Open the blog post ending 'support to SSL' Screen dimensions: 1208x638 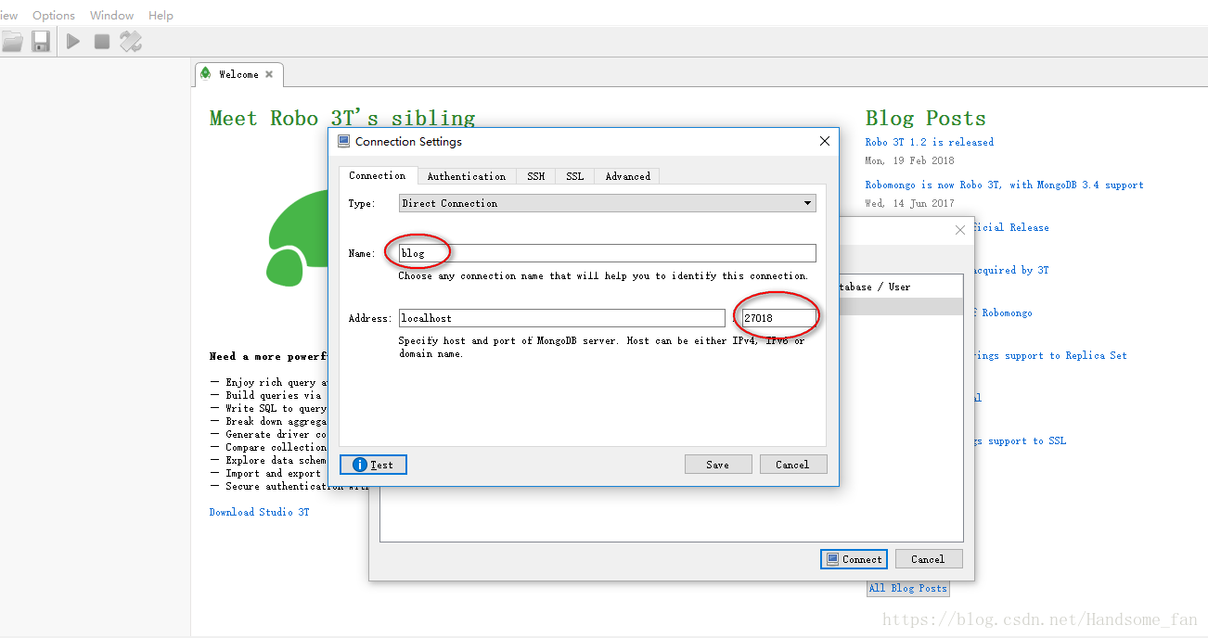tap(1020, 440)
